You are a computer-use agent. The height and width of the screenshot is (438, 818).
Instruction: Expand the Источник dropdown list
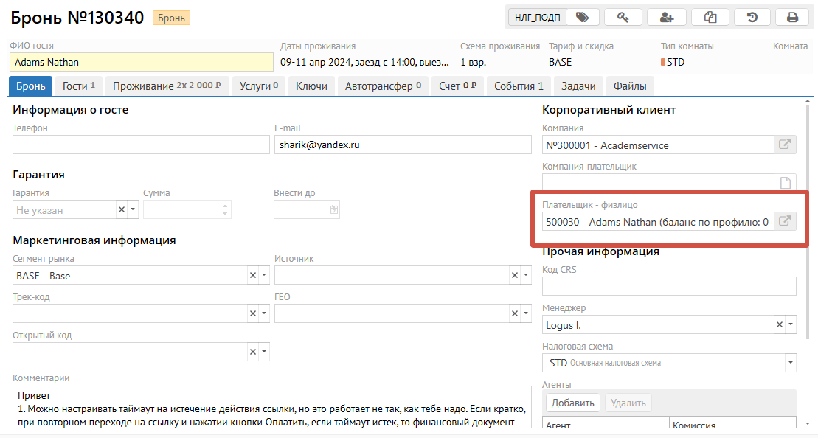point(525,276)
